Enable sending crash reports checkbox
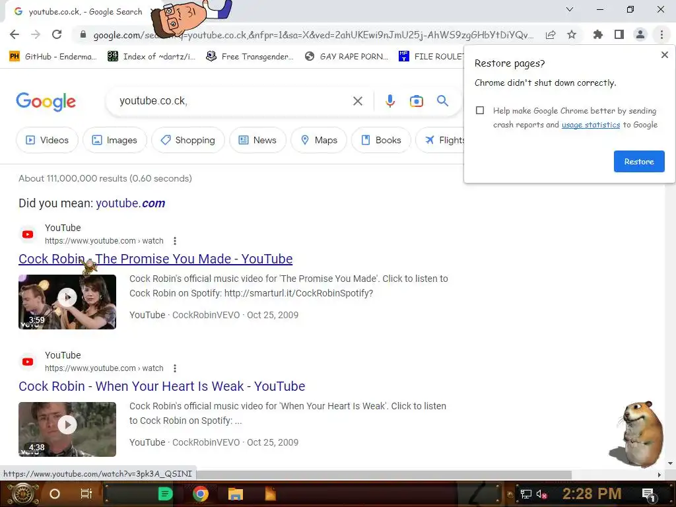676x507 pixels. click(x=480, y=110)
